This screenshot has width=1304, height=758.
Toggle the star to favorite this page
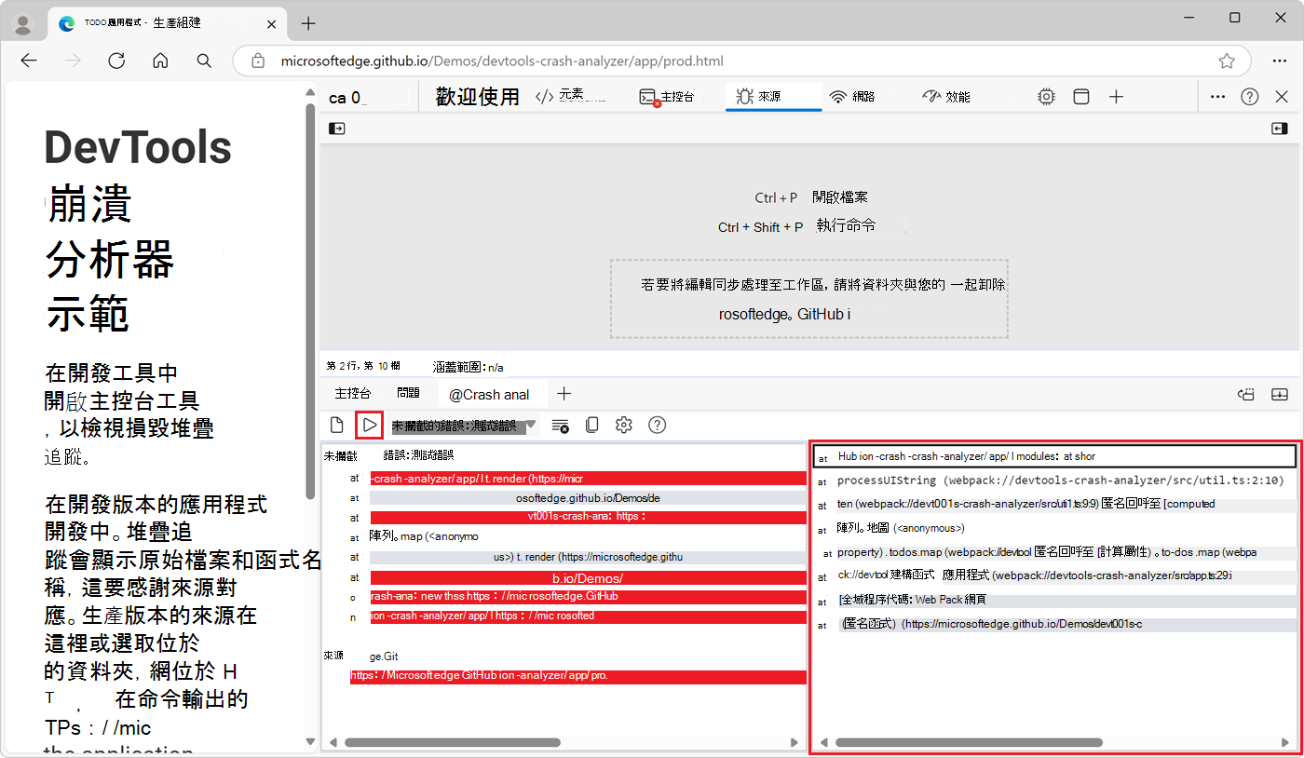point(1227,60)
